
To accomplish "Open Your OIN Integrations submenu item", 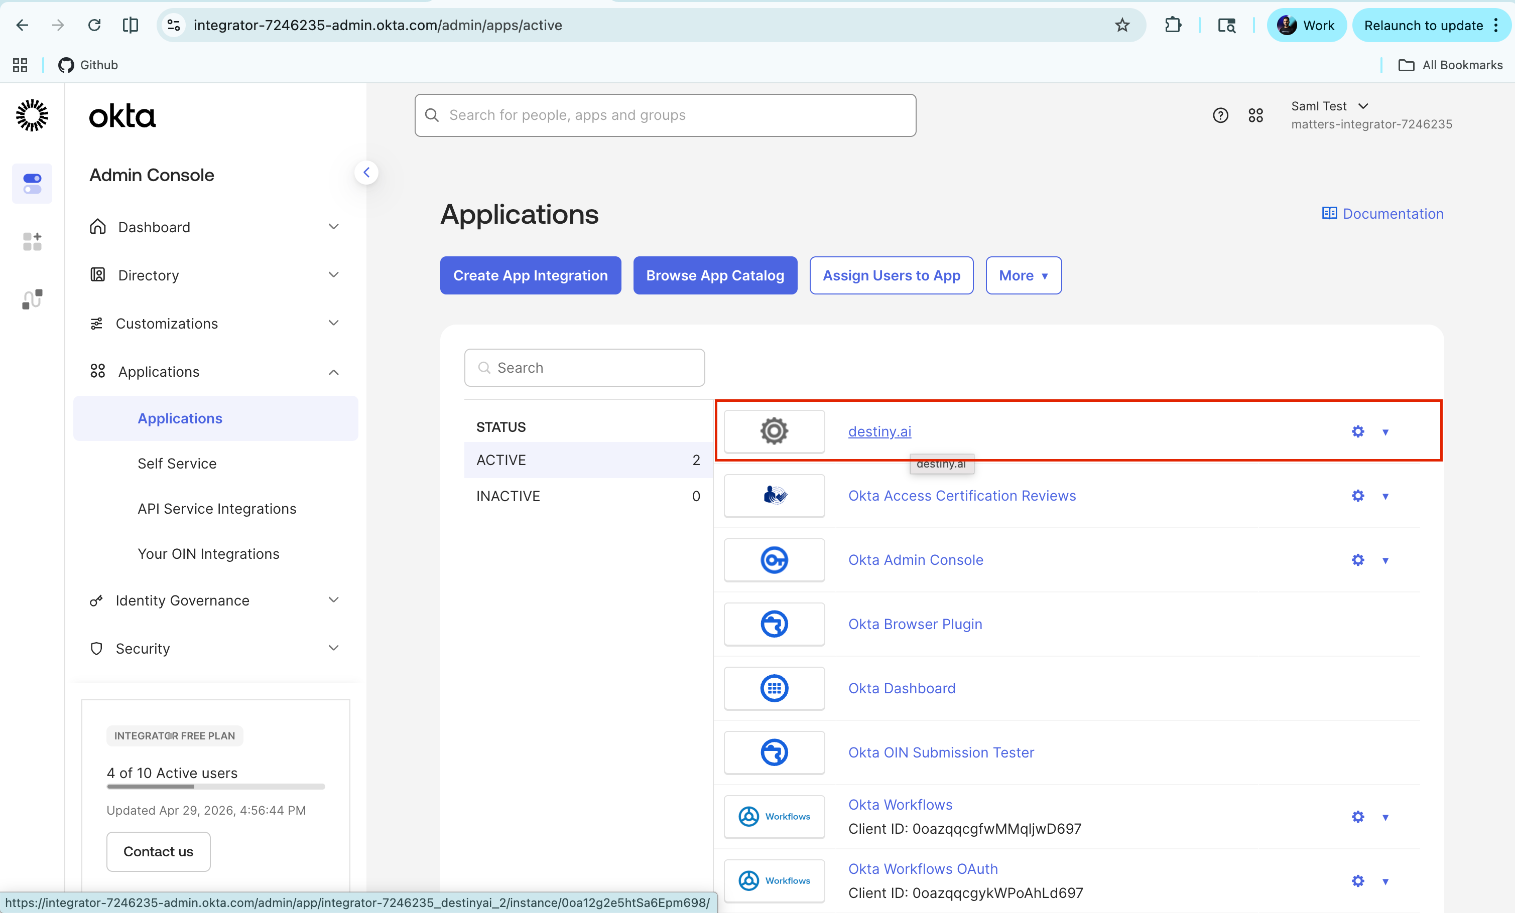I will pyautogui.click(x=208, y=554).
